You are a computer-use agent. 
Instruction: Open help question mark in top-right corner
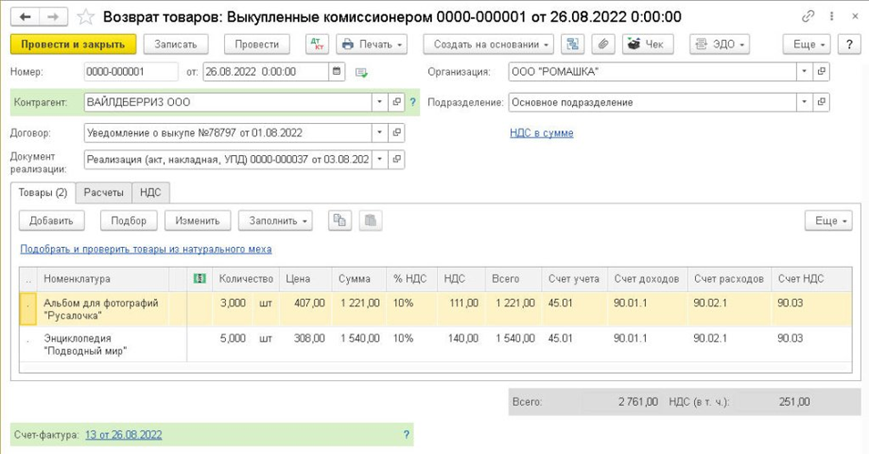coord(848,45)
